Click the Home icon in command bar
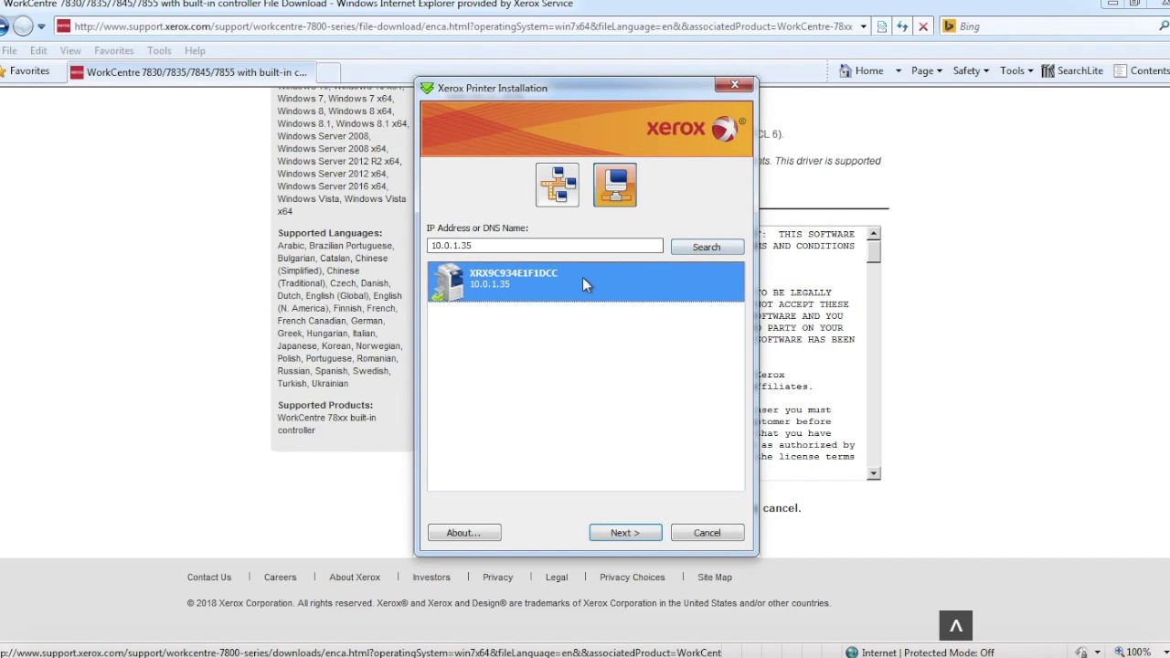 [x=846, y=70]
